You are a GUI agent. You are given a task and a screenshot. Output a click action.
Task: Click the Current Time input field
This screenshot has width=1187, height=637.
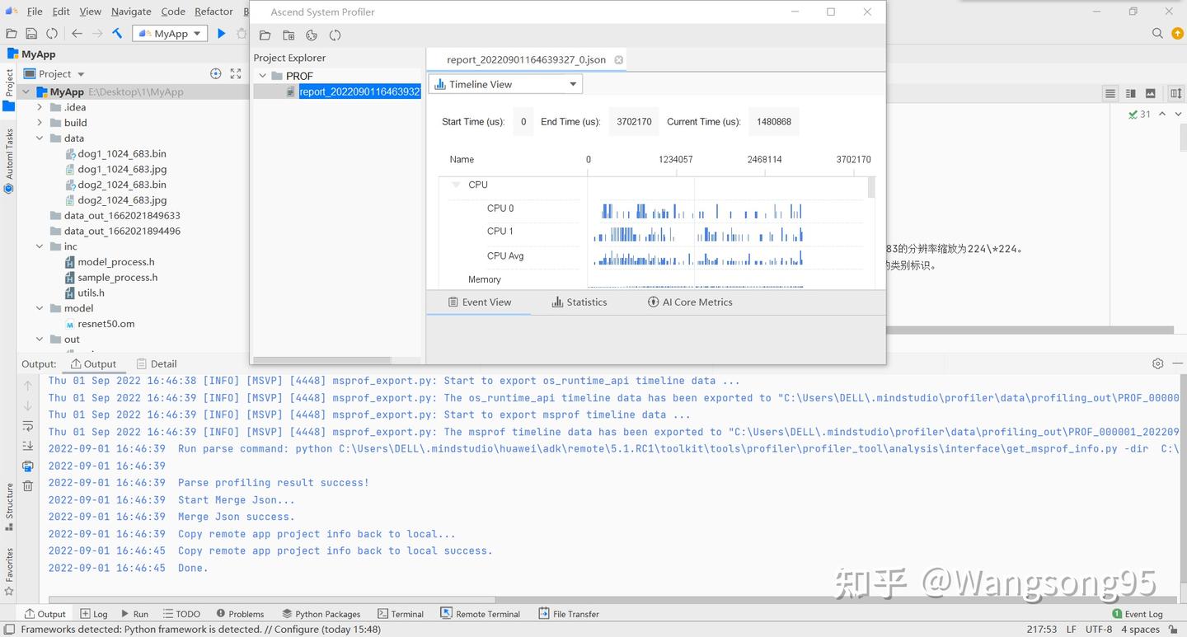[772, 121]
